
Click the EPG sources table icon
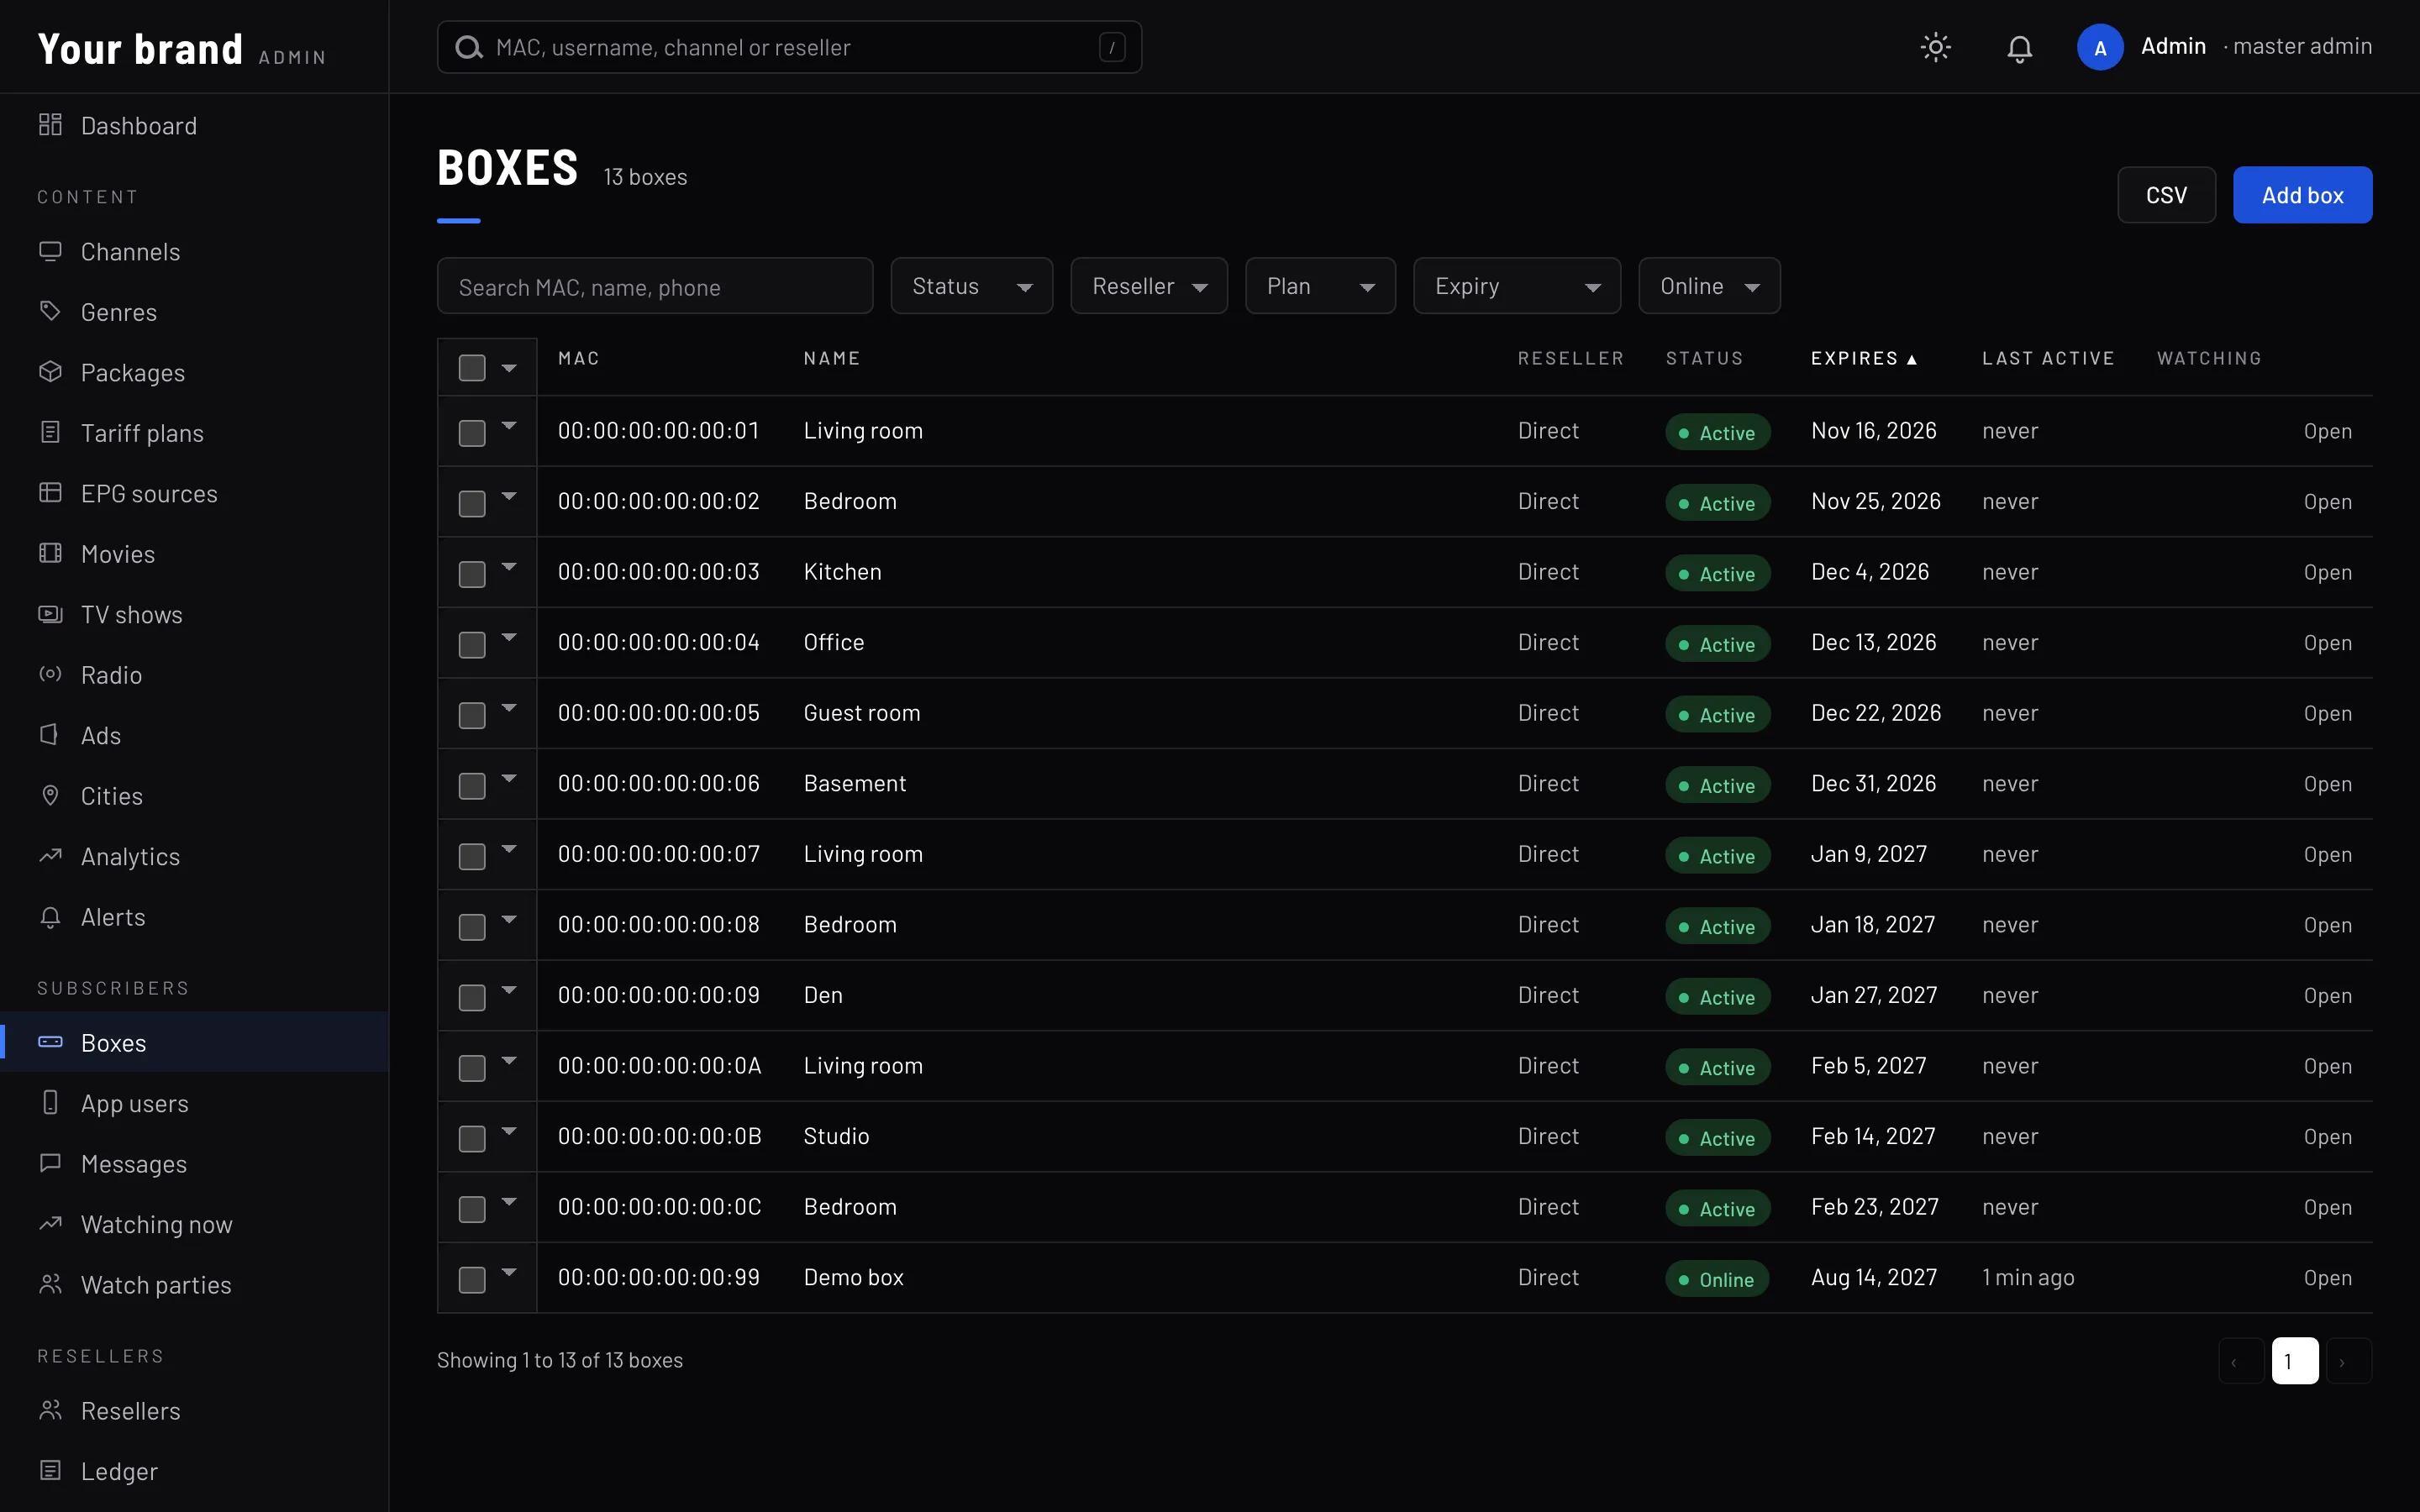coord(50,493)
